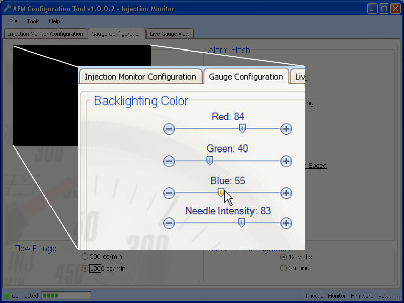Viewport: 404px width, 303px height.
Task: Decrease Blue value with minus button
Action: click(x=169, y=193)
